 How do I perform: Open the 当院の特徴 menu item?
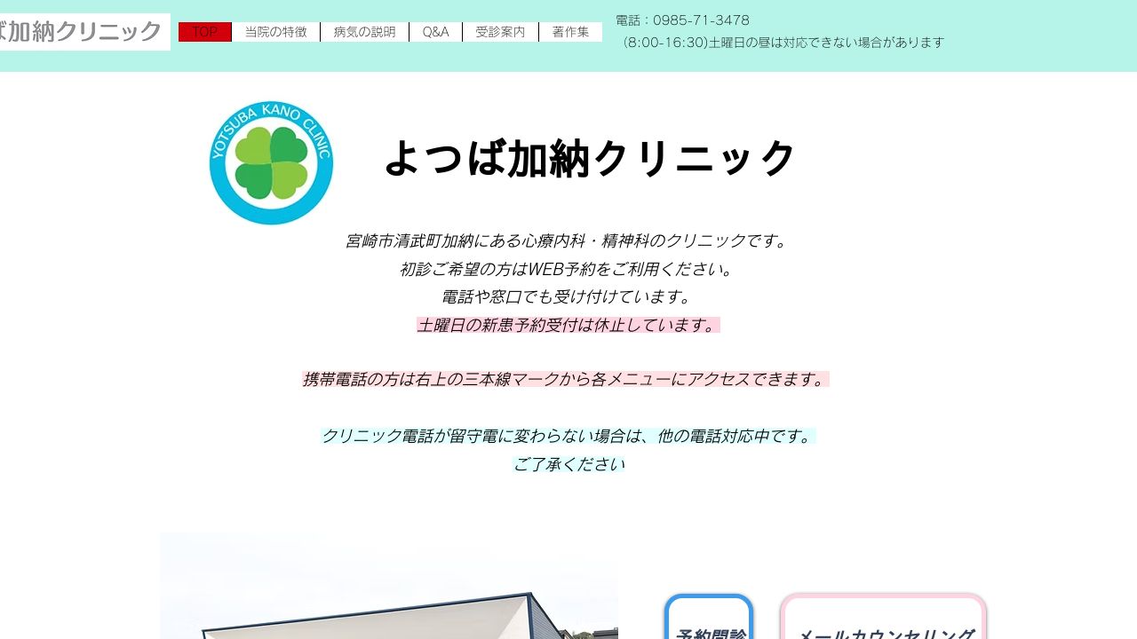pos(275,31)
